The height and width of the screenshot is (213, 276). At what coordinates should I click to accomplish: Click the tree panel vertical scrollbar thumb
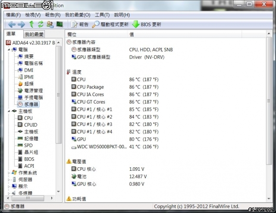click(59, 95)
